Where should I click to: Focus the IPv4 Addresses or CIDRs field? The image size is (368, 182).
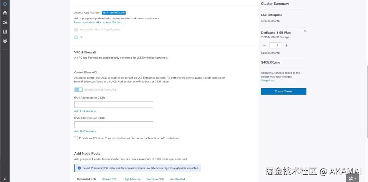113,104
